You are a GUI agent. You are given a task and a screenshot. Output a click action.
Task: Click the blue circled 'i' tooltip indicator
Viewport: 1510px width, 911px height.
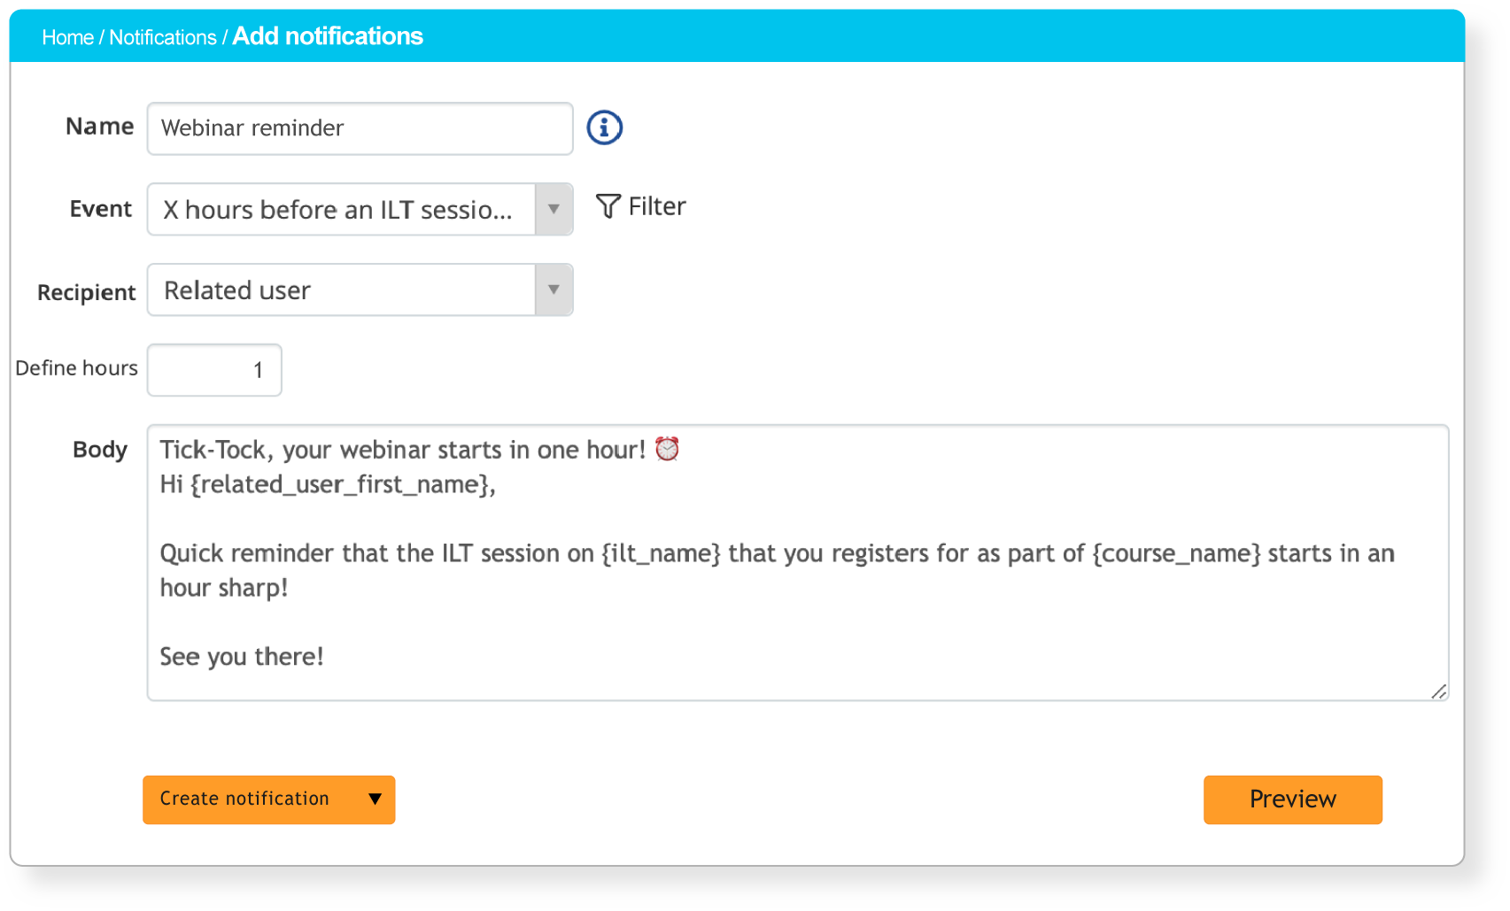(x=604, y=127)
